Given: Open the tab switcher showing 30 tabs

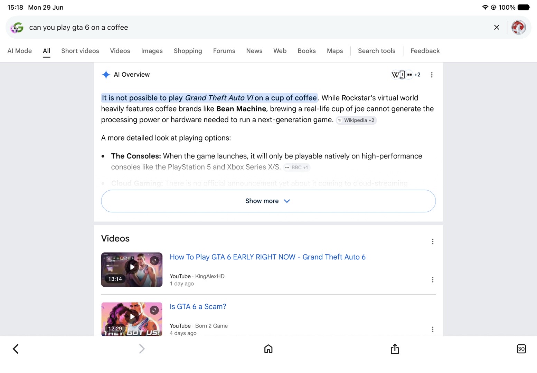Looking at the screenshot, I should 521,349.
